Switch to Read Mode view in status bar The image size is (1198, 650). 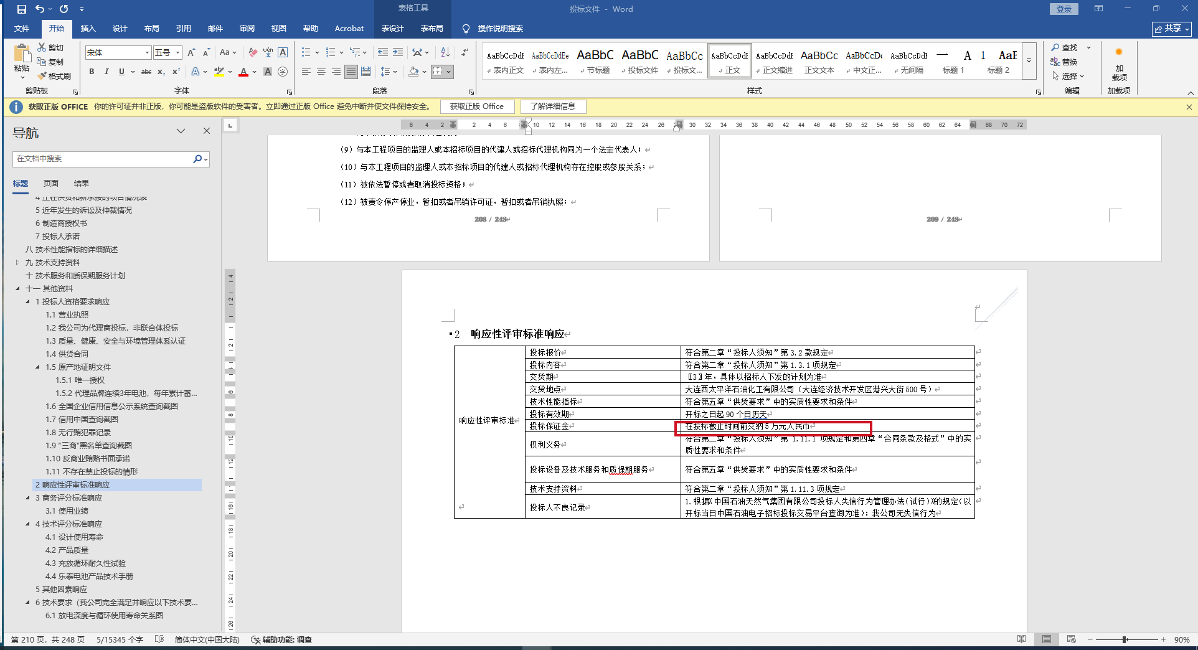click(x=1021, y=639)
